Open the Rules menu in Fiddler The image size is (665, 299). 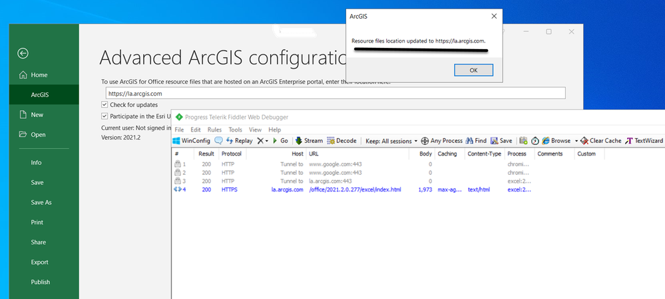(214, 130)
